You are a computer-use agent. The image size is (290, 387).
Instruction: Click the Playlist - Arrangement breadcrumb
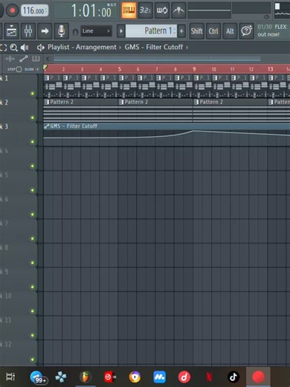(82, 47)
